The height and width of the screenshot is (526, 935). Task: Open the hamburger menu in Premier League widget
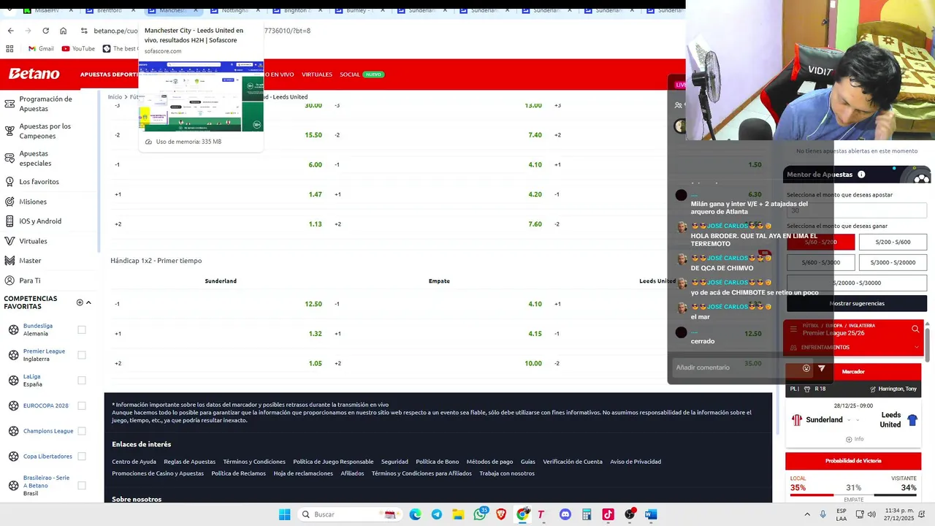793,329
